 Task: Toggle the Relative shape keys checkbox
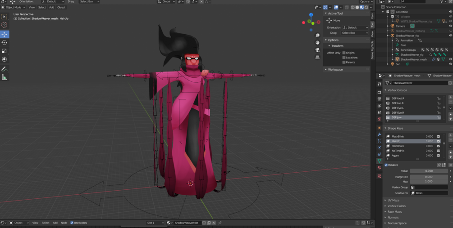tap(386, 165)
